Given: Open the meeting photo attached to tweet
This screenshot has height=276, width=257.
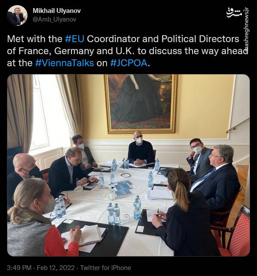Looking at the screenshot, I should tap(128, 165).
